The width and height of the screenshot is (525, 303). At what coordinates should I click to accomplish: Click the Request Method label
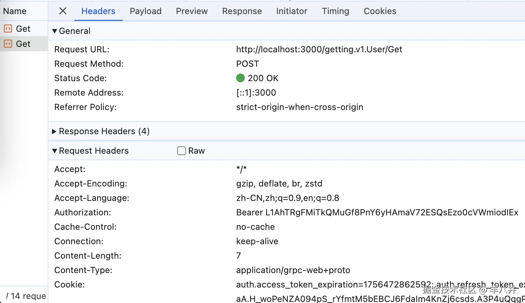89,64
